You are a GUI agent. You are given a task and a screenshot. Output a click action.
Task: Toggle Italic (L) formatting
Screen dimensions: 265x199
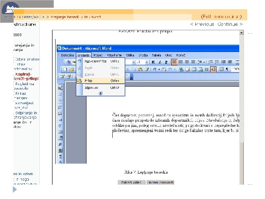(160, 62)
